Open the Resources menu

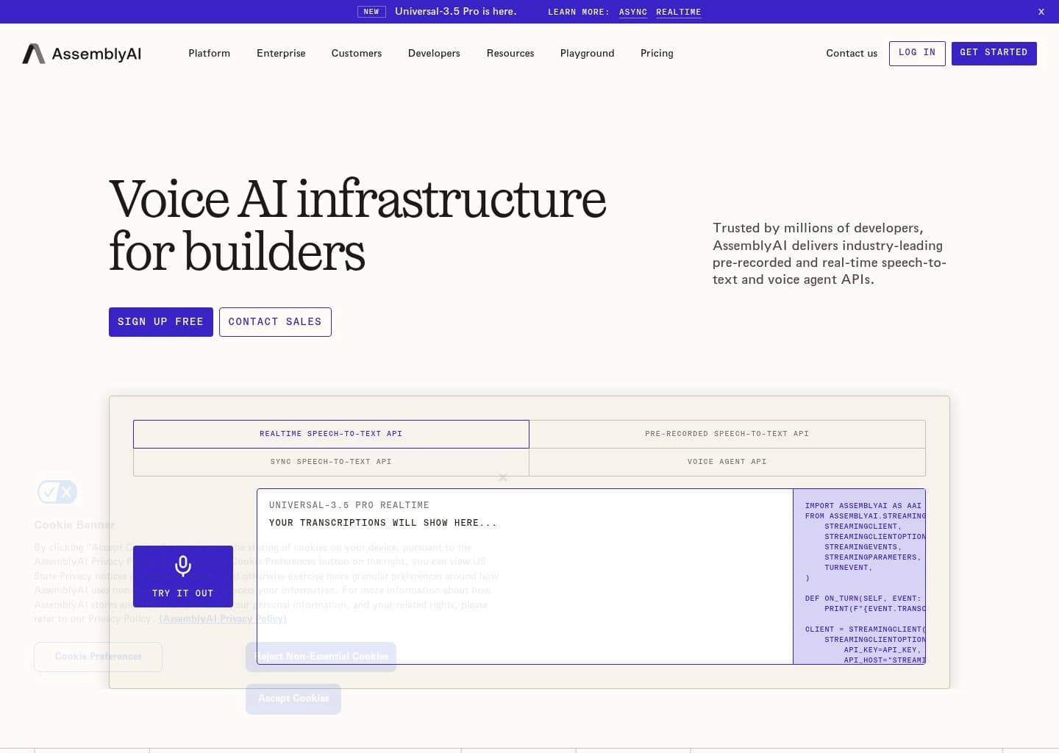tap(510, 53)
